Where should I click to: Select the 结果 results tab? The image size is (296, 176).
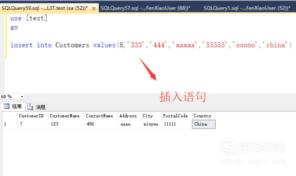click(x=13, y=107)
